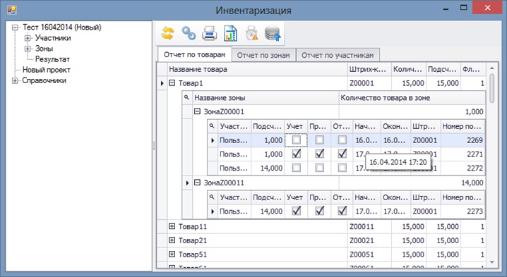Viewport: 507px width, 277px height.
Task: Collapse the Тест 16042014 tree node
Action: pyautogui.click(x=15, y=27)
